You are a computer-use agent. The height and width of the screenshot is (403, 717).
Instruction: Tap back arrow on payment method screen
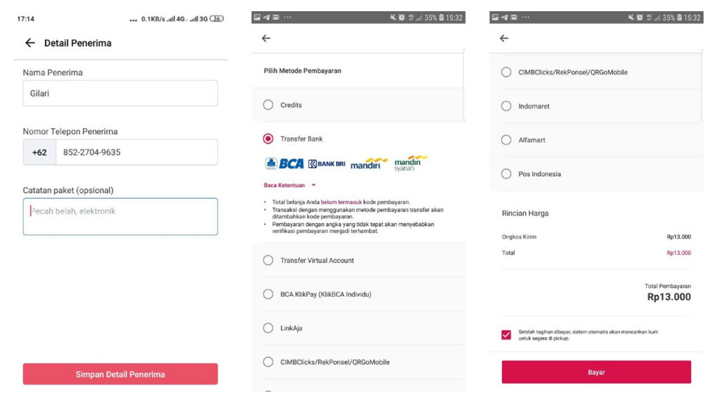coord(266,38)
